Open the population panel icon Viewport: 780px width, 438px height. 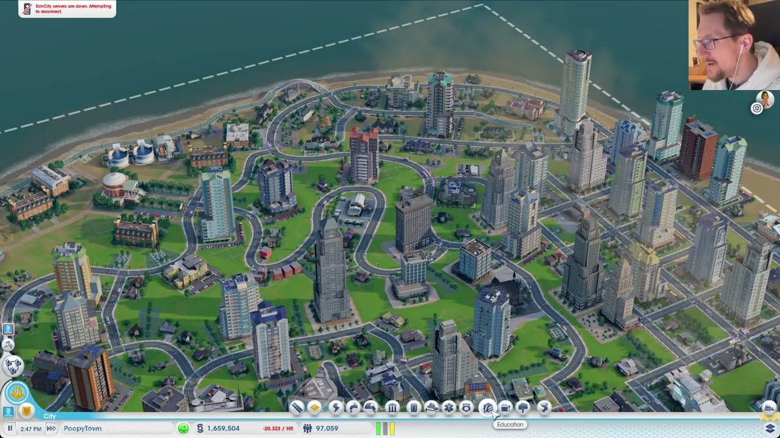click(307, 428)
